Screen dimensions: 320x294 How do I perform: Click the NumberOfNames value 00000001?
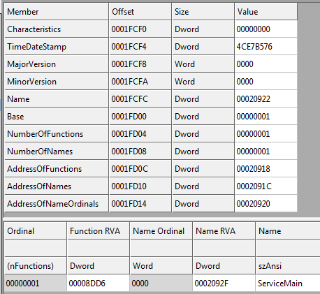click(x=266, y=152)
